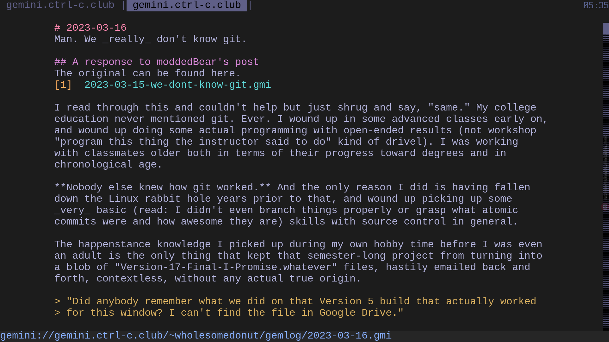Screen dimensions: 609x342
Task: Click the tab separator after the active tab
Action: click(x=250, y=5)
